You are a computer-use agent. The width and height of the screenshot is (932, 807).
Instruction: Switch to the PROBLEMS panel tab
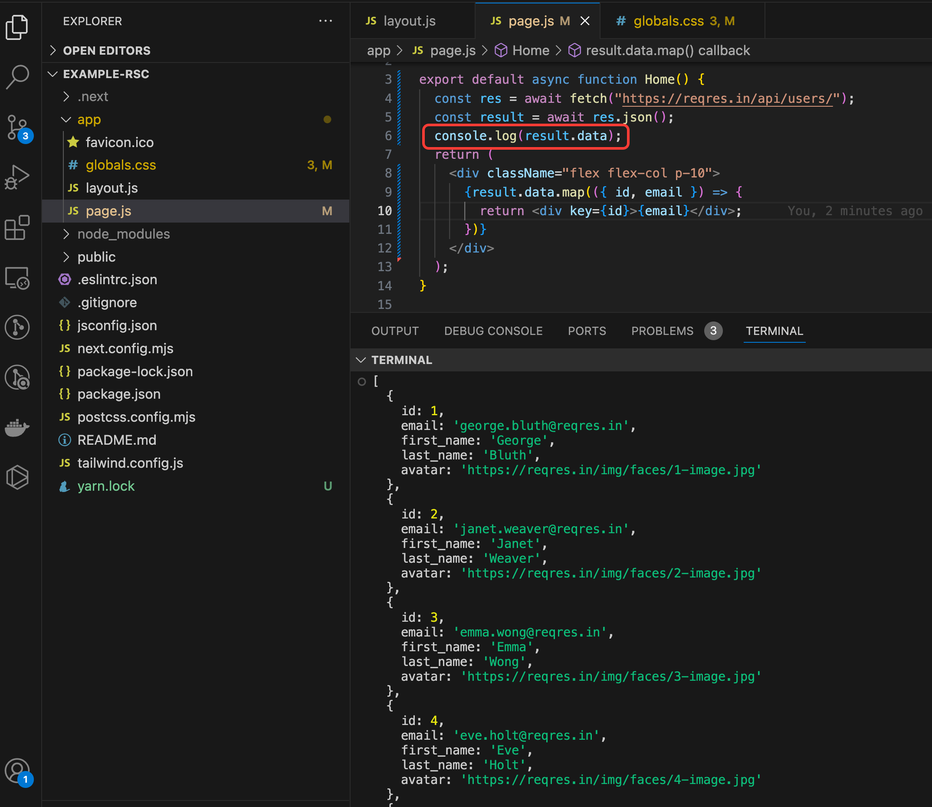point(662,331)
